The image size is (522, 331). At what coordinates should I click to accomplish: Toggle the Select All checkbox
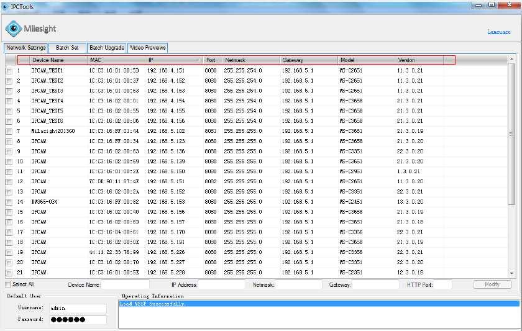point(8,284)
